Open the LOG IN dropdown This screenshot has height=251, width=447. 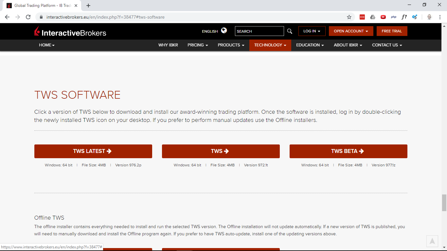[312, 31]
